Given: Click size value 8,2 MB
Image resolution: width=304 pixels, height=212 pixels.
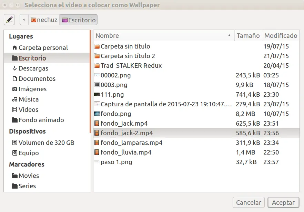Looking at the screenshot, I should coord(245,114).
